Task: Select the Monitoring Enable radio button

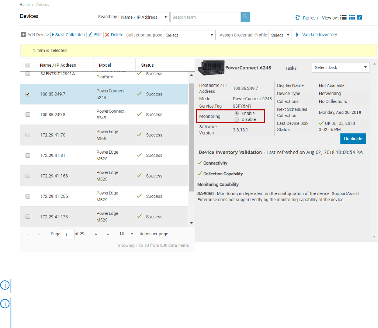Action: pyautogui.click(x=237, y=113)
